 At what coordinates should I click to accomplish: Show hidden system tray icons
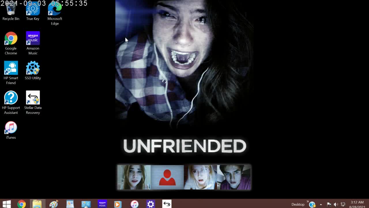point(321,205)
